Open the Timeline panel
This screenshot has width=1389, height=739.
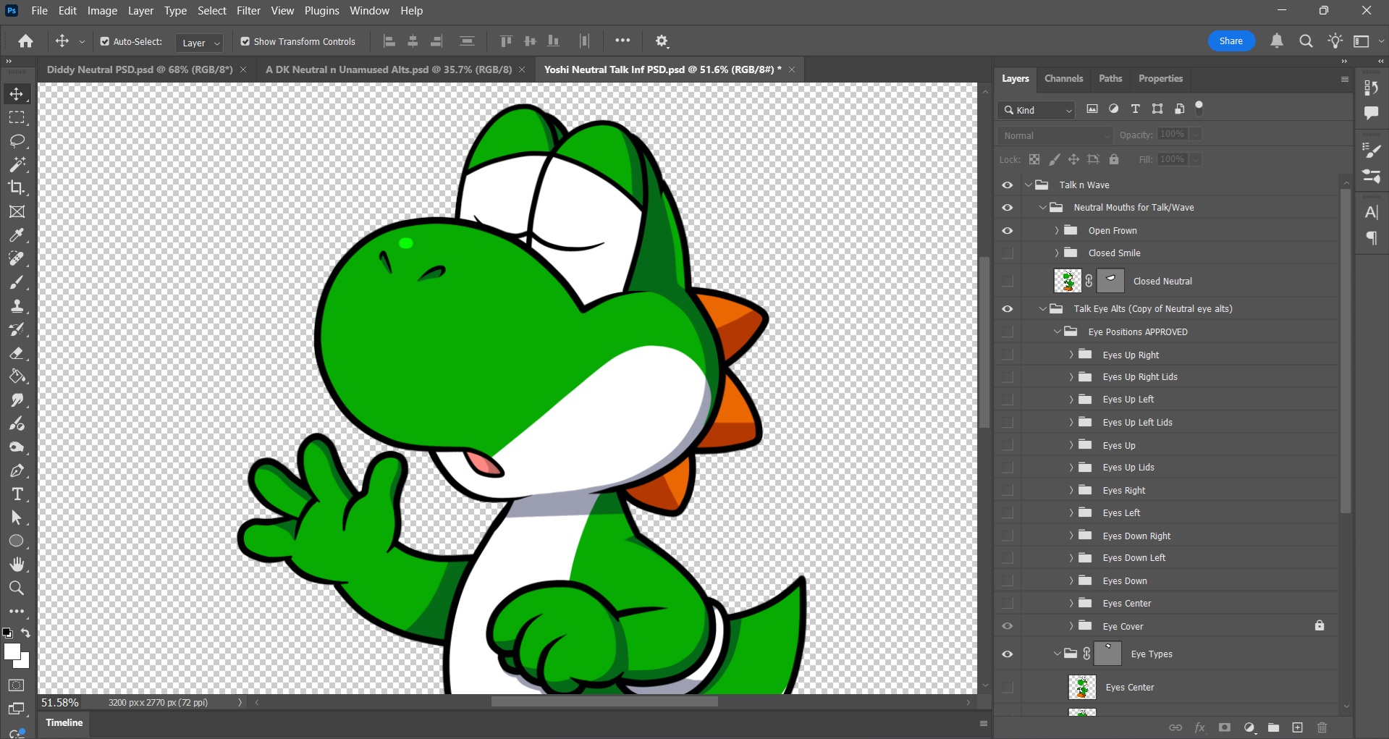pos(64,723)
